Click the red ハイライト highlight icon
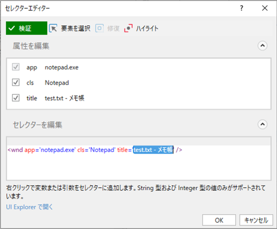This screenshot has height=229, width=277. click(x=129, y=28)
